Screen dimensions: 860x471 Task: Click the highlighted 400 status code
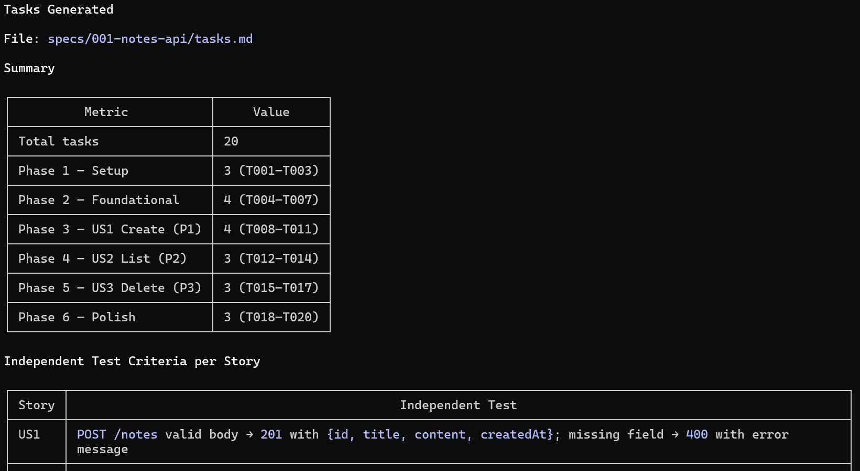click(x=697, y=434)
